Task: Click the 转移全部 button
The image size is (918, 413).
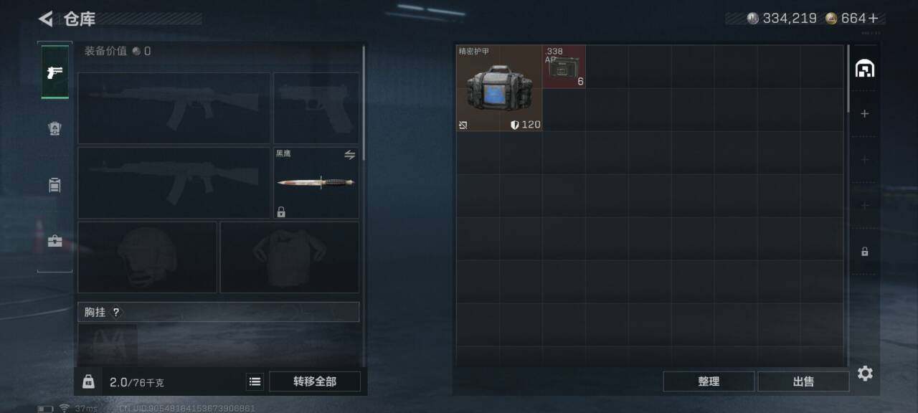Action: tap(315, 381)
